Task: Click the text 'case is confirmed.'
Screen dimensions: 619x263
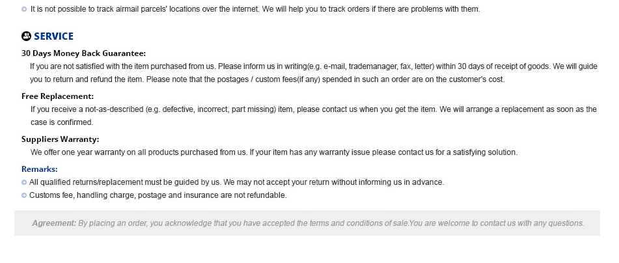Action: [x=62, y=122]
